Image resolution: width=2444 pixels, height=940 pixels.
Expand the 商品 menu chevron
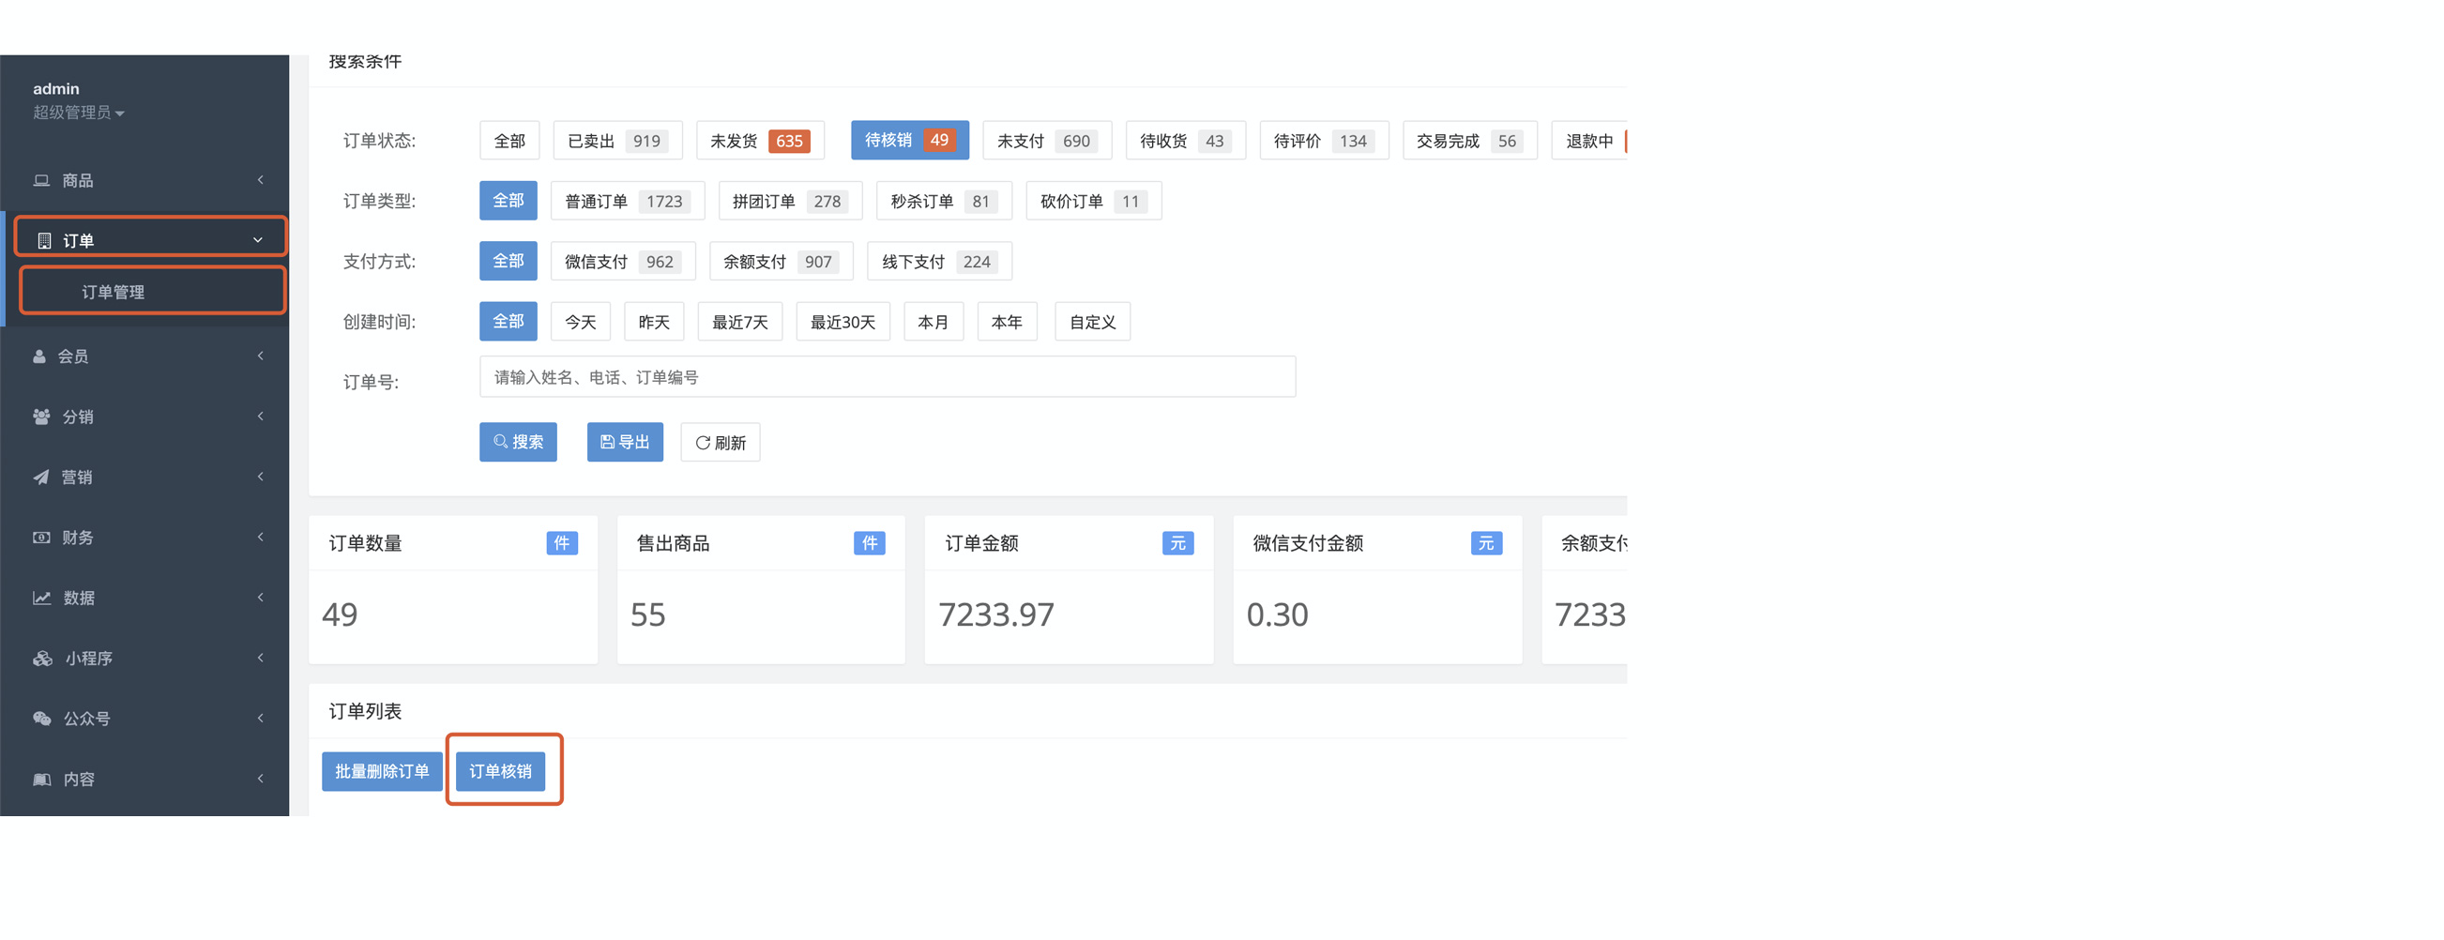pos(260,180)
